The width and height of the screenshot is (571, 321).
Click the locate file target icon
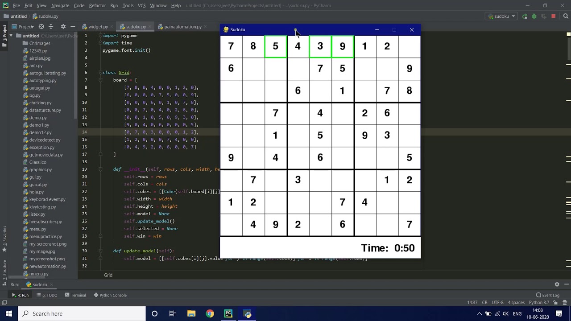[41, 27]
